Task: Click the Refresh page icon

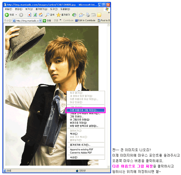Action: (35, 15)
